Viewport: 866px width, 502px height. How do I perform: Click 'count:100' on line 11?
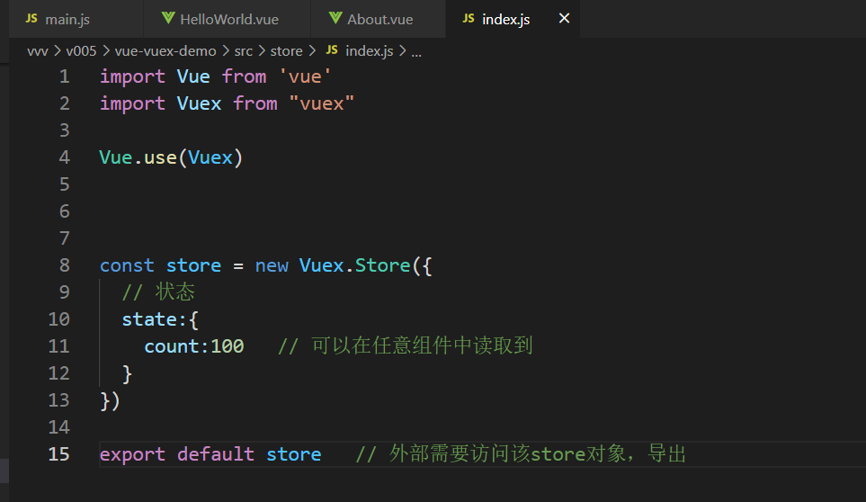coord(194,346)
